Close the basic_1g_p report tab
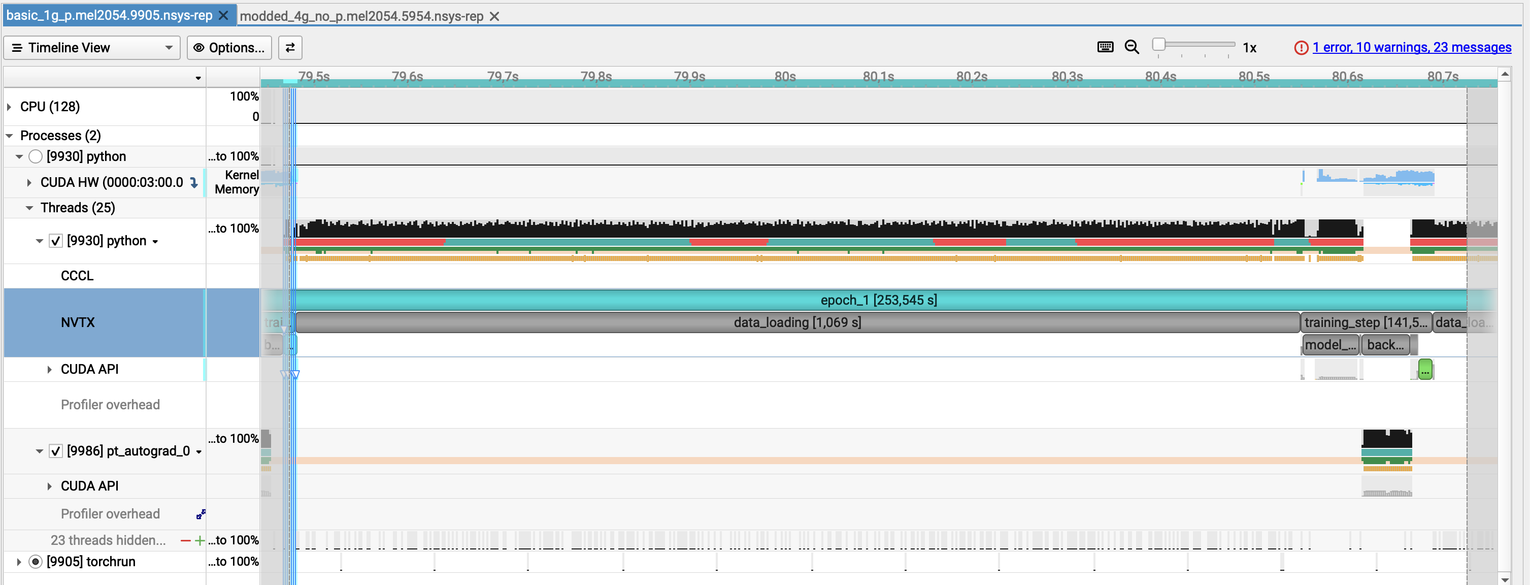Image resolution: width=1530 pixels, height=585 pixels. [x=223, y=15]
